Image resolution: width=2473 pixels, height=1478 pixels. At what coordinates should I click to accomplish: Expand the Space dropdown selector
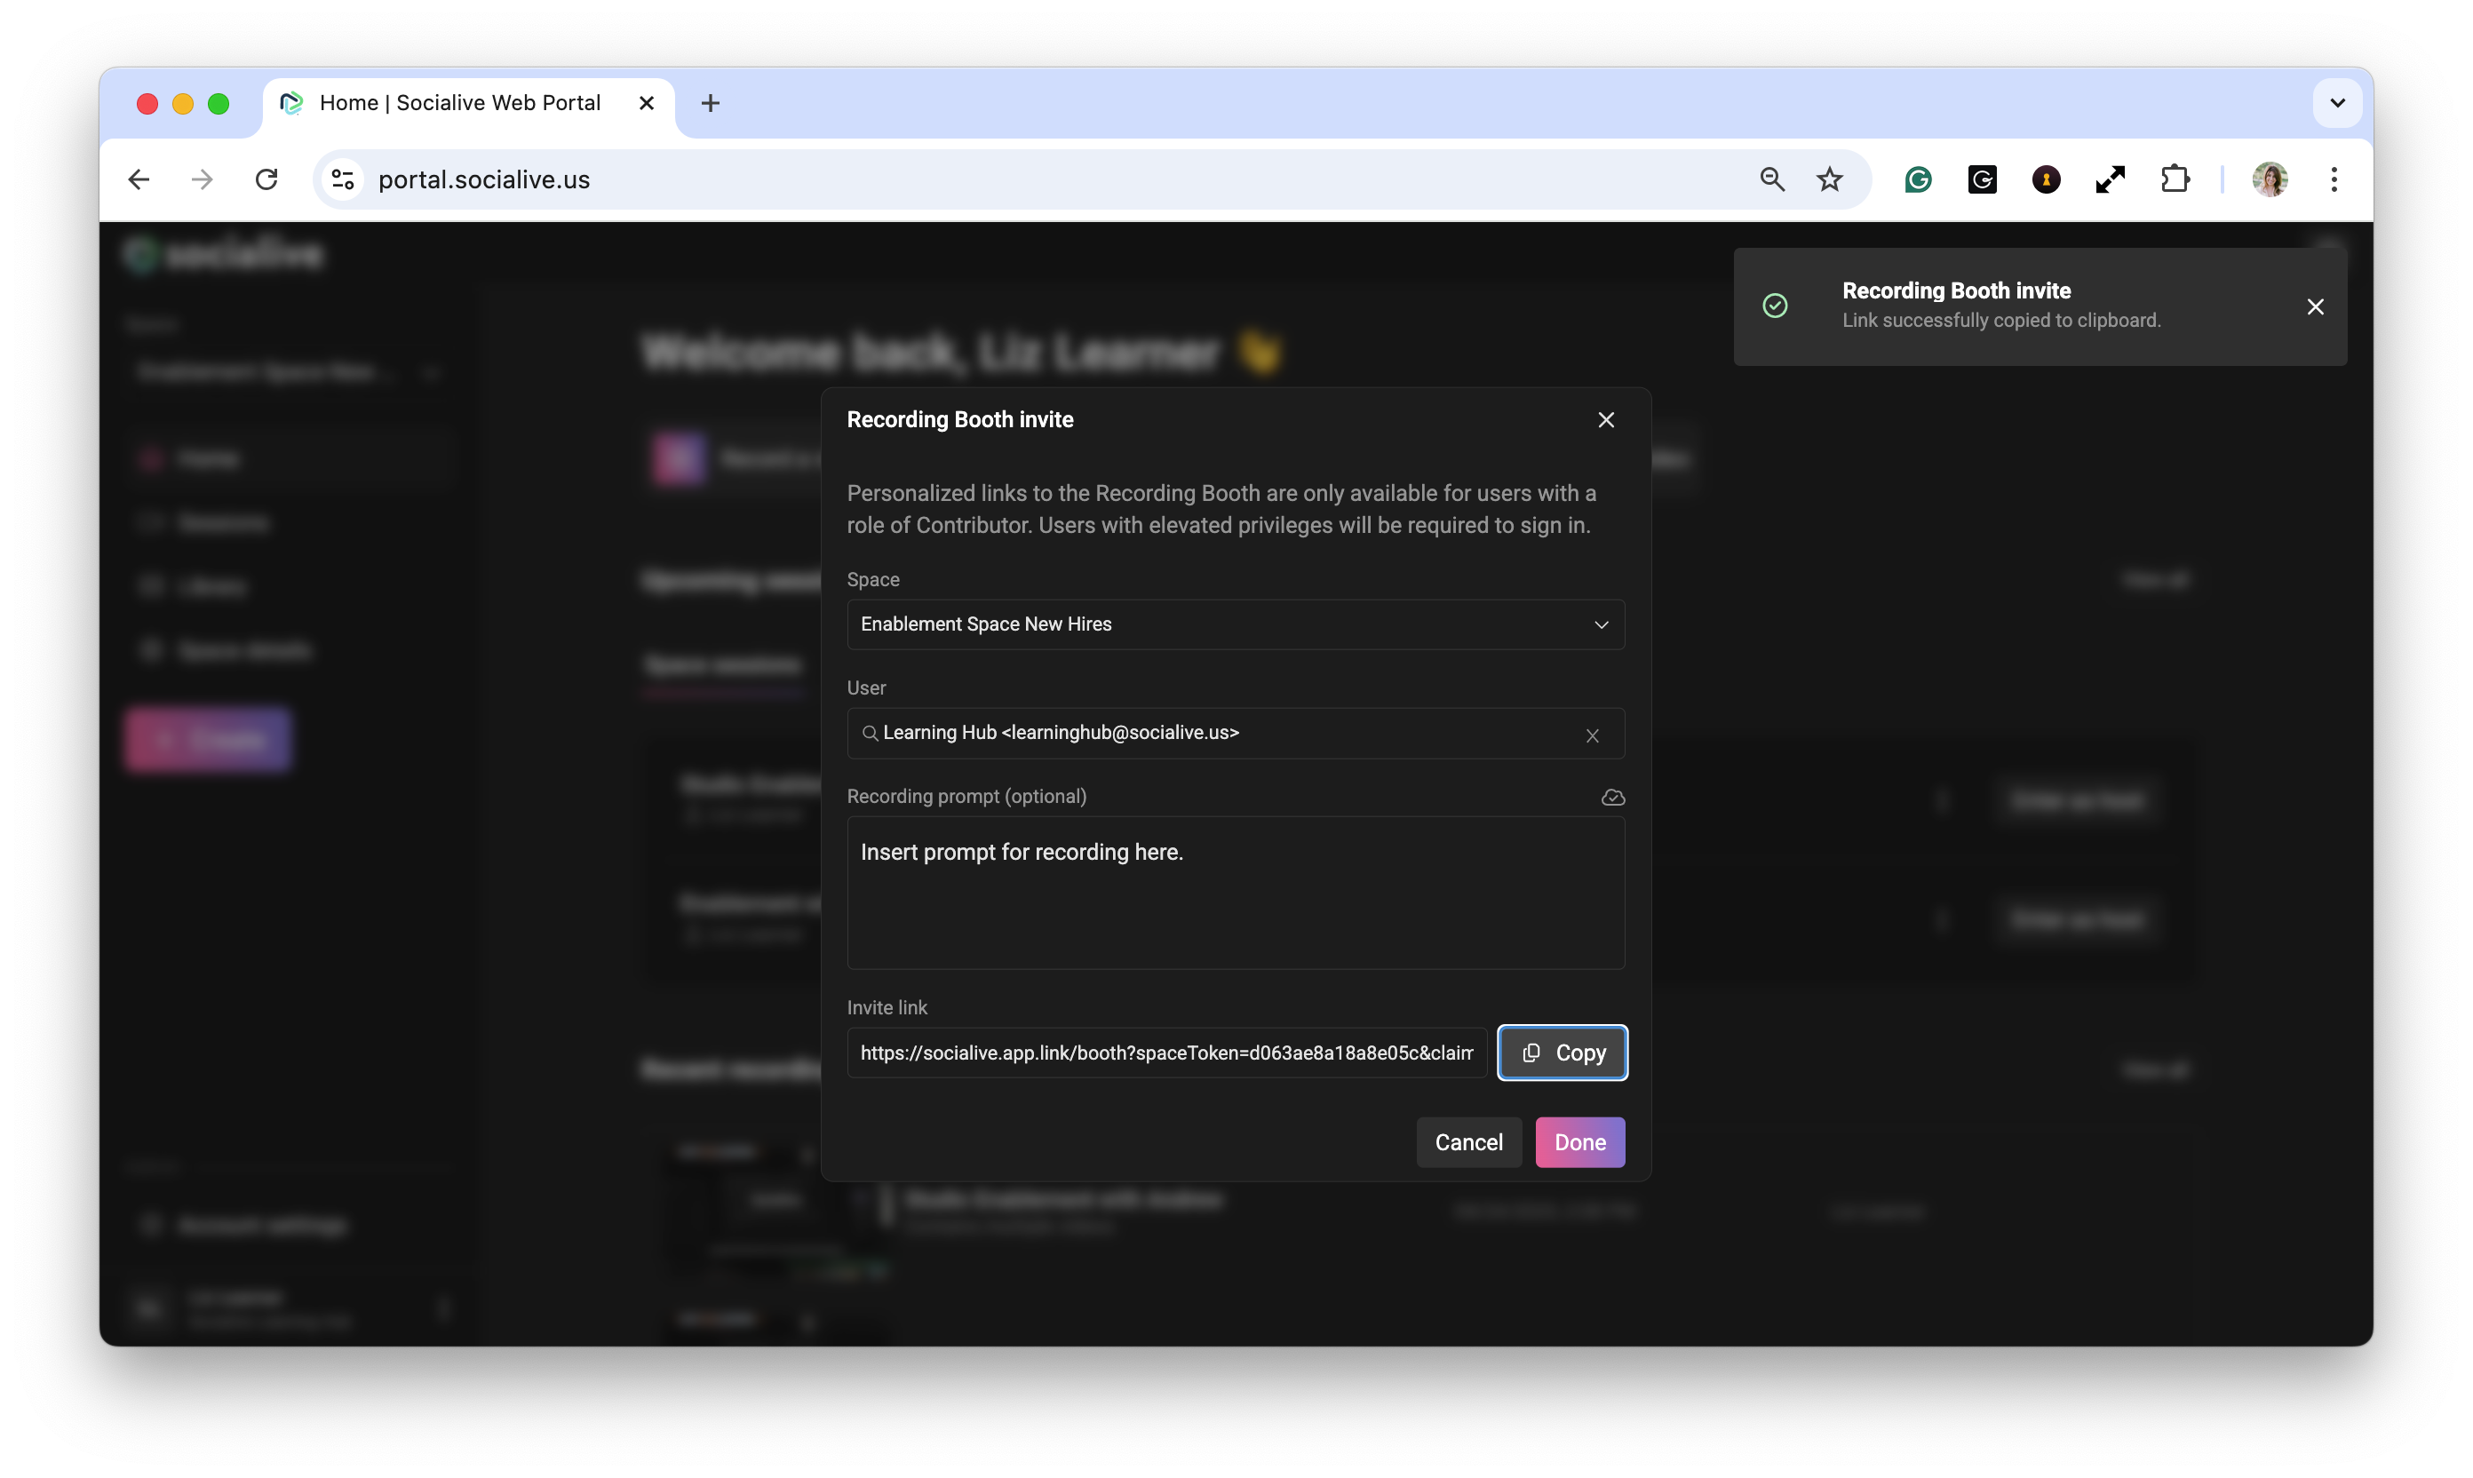[x=1235, y=624]
